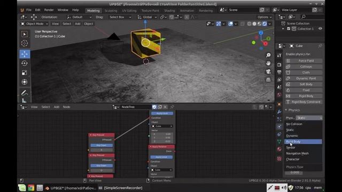Switch to rendered viewport shading

265,23
